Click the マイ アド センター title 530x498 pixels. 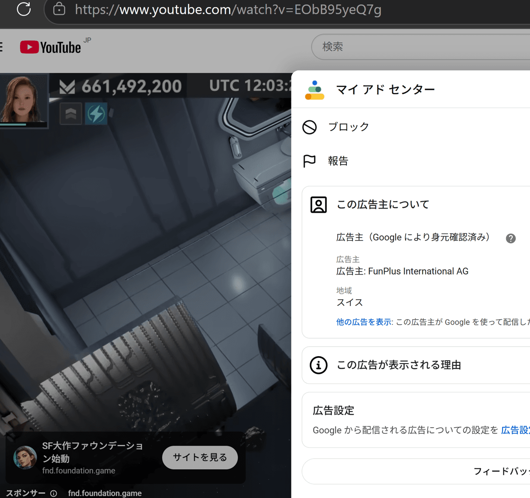coord(386,89)
